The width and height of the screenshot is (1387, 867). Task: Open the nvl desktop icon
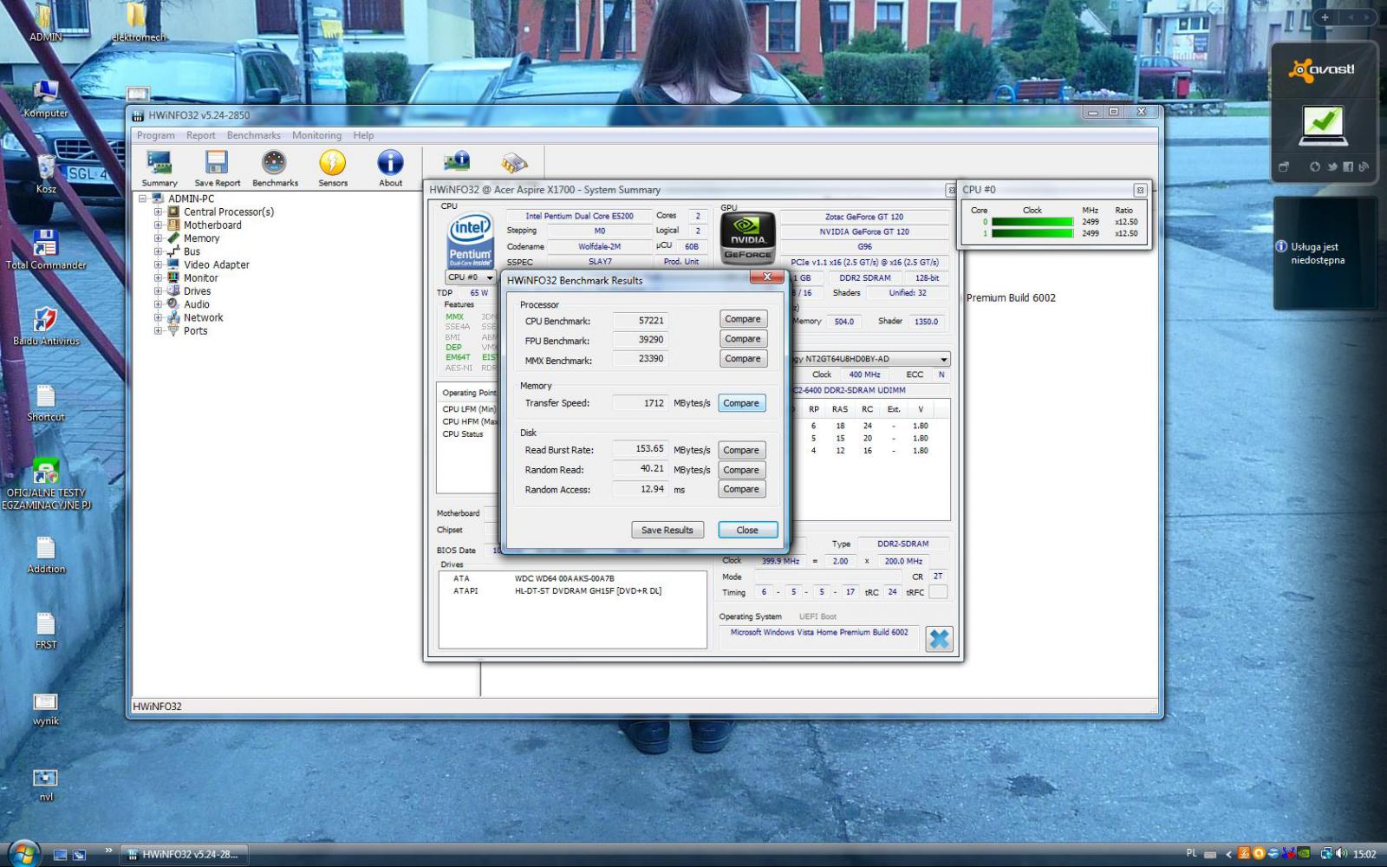(46, 784)
